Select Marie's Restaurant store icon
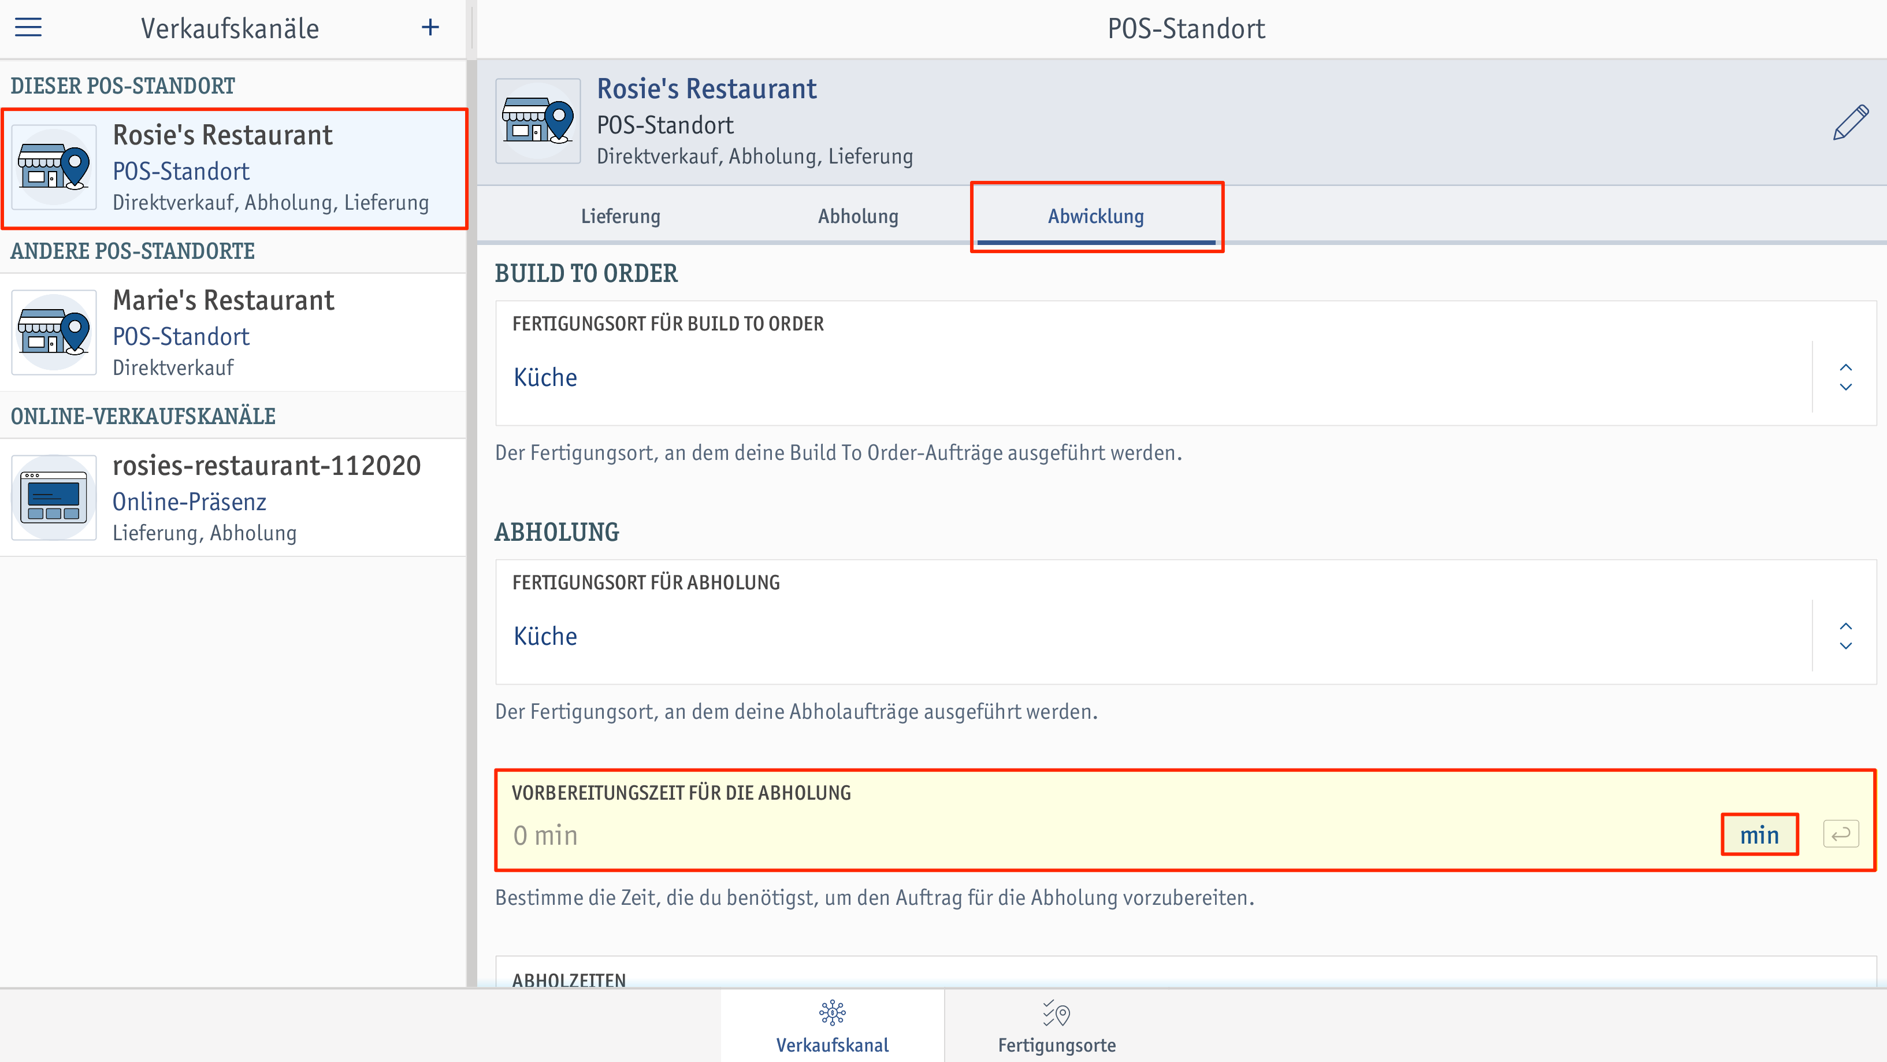This screenshot has width=1887, height=1062. click(54, 332)
